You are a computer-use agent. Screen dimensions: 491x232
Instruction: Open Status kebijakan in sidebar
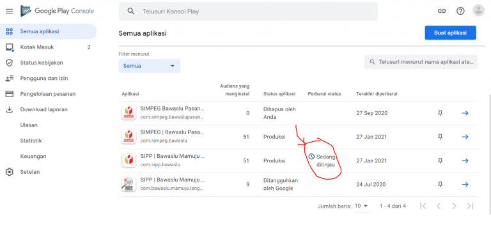coord(48,63)
